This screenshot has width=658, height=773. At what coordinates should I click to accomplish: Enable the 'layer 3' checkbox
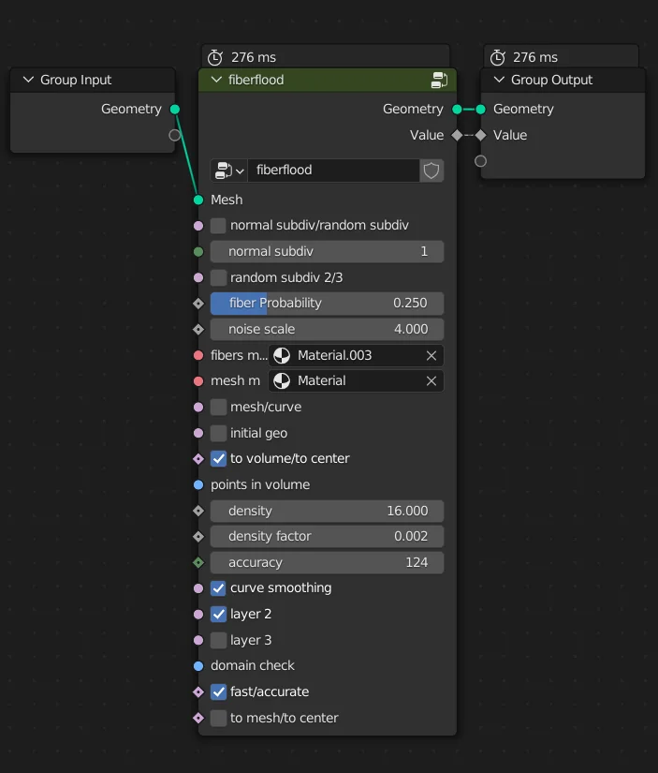(216, 640)
